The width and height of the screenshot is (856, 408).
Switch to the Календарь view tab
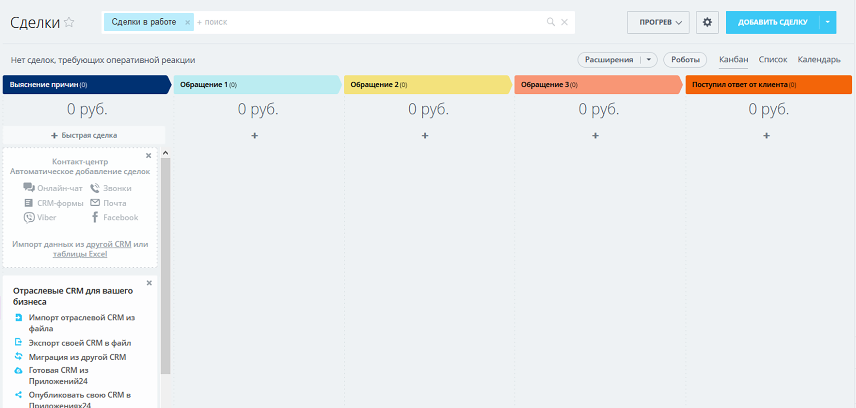(819, 60)
